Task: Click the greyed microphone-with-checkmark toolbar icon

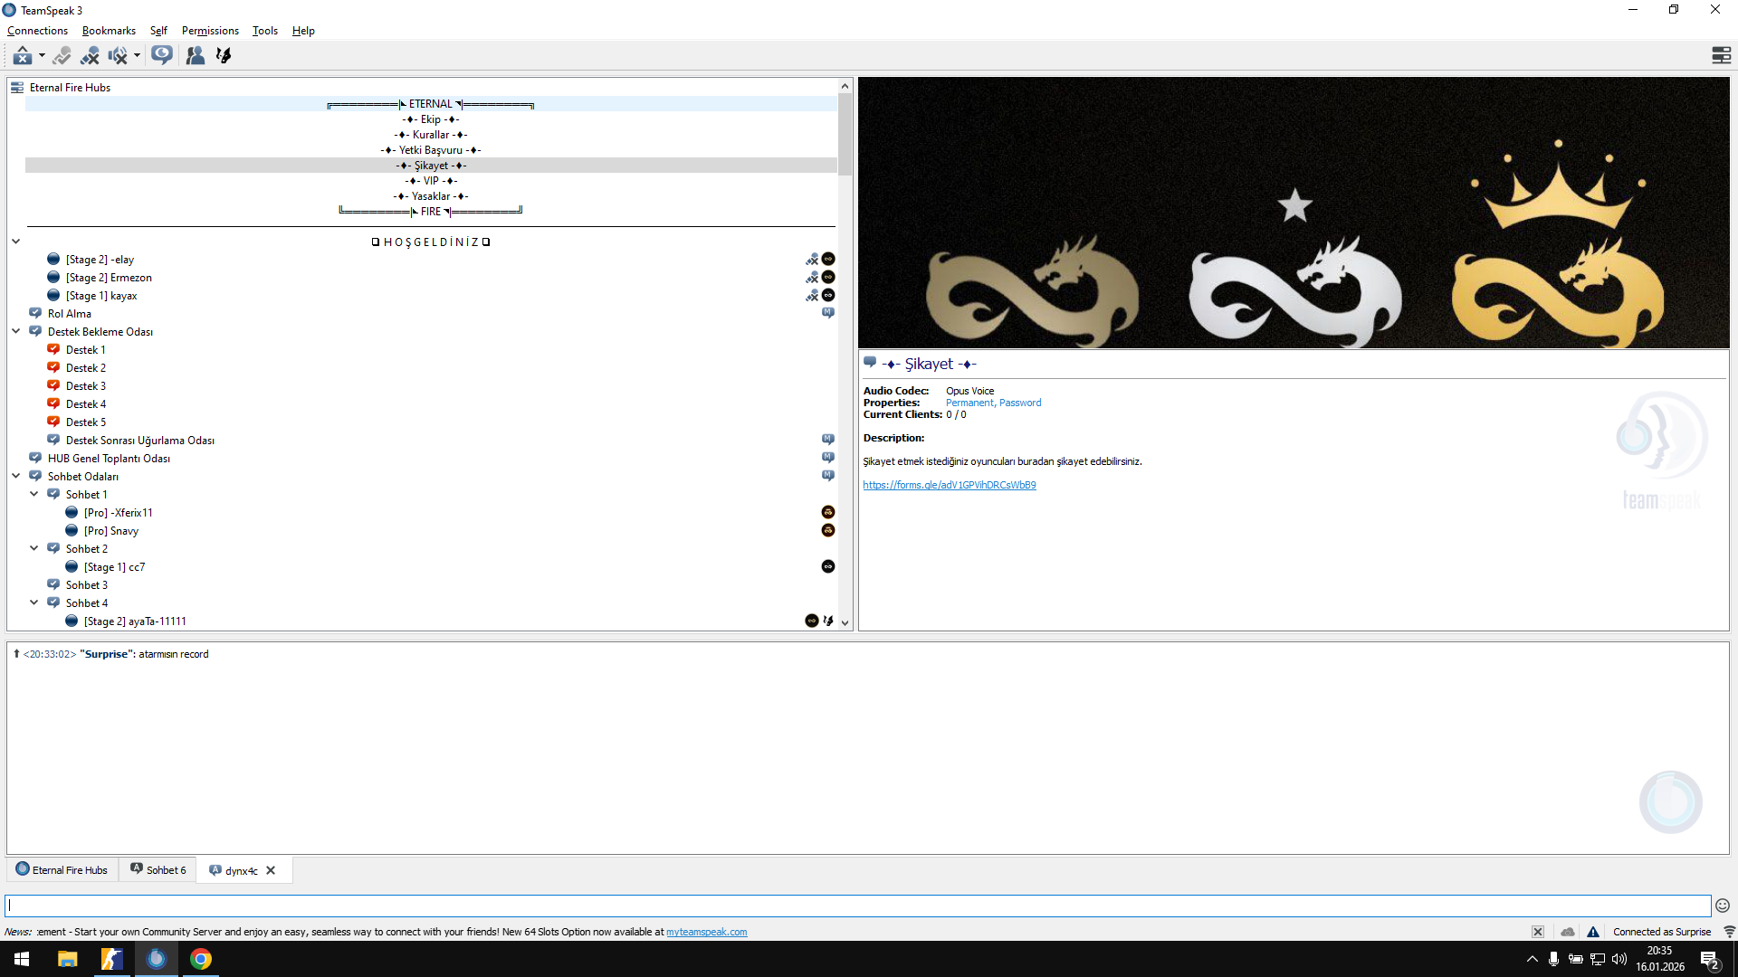Action: tap(62, 56)
